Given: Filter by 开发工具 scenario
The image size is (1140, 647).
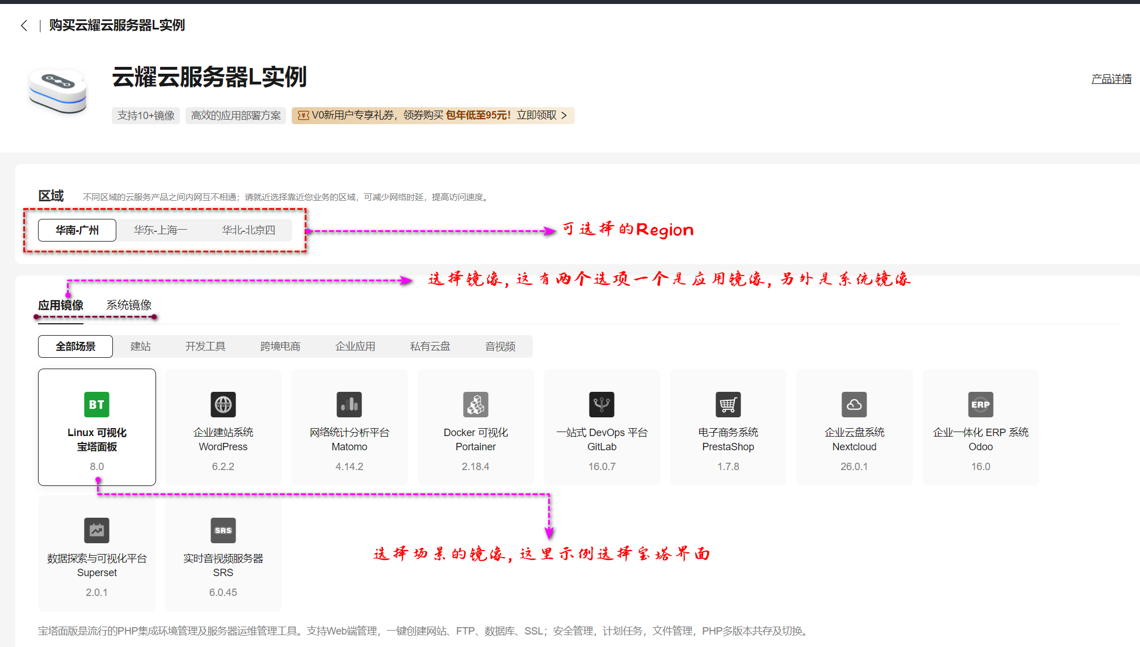Looking at the screenshot, I should [x=205, y=346].
